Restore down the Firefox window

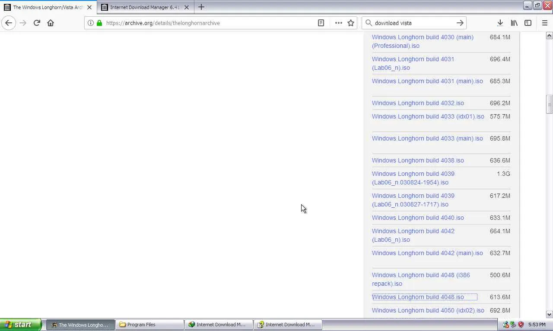coord(537,5)
